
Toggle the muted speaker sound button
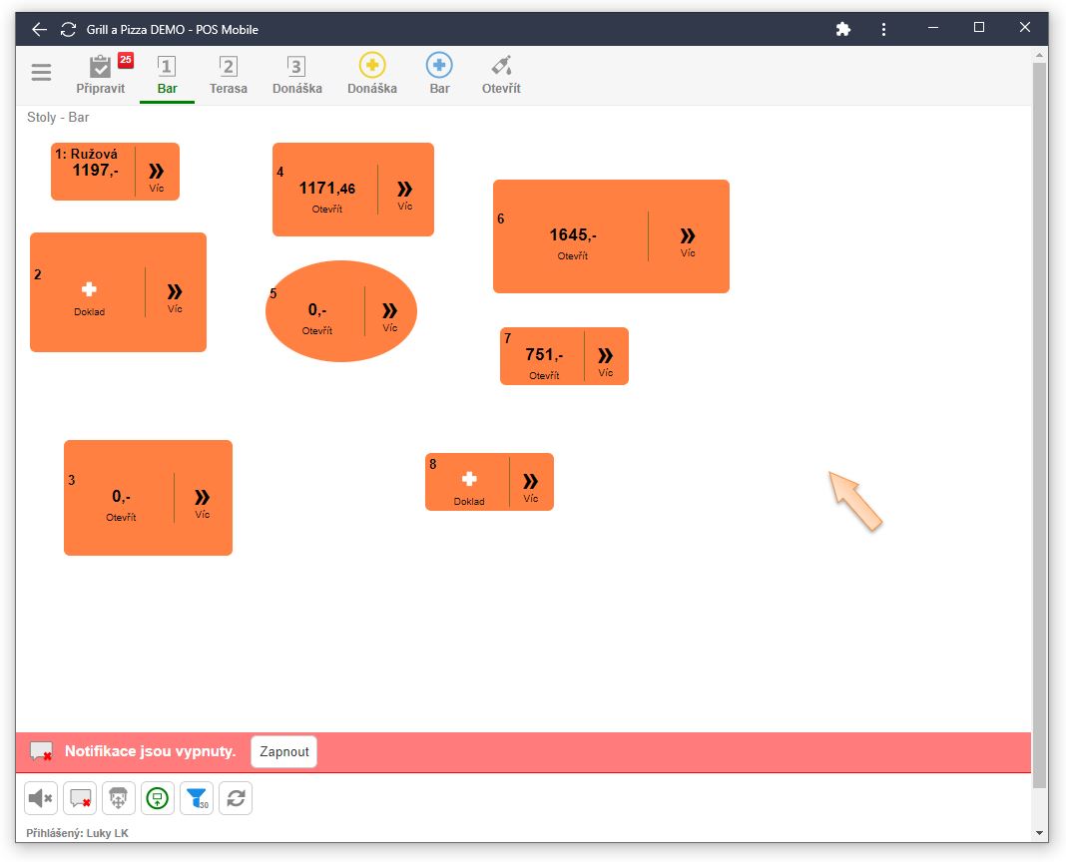click(41, 798)
